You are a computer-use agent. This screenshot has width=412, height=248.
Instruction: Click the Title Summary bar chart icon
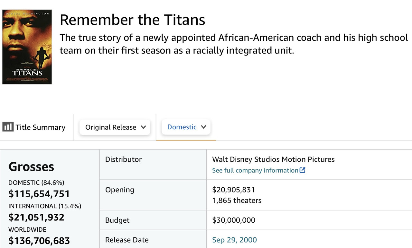8,127
